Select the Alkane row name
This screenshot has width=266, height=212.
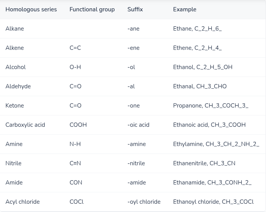(15, 29)
